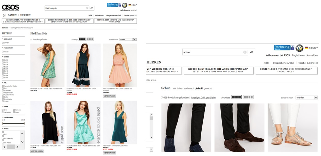
Task: Select three-column view on the dress results
Action: click(x=82, y=39)
